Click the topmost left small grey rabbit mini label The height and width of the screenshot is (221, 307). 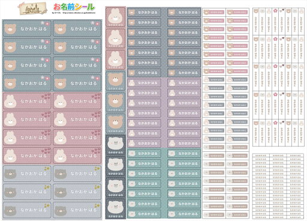(x=214, y=79)
